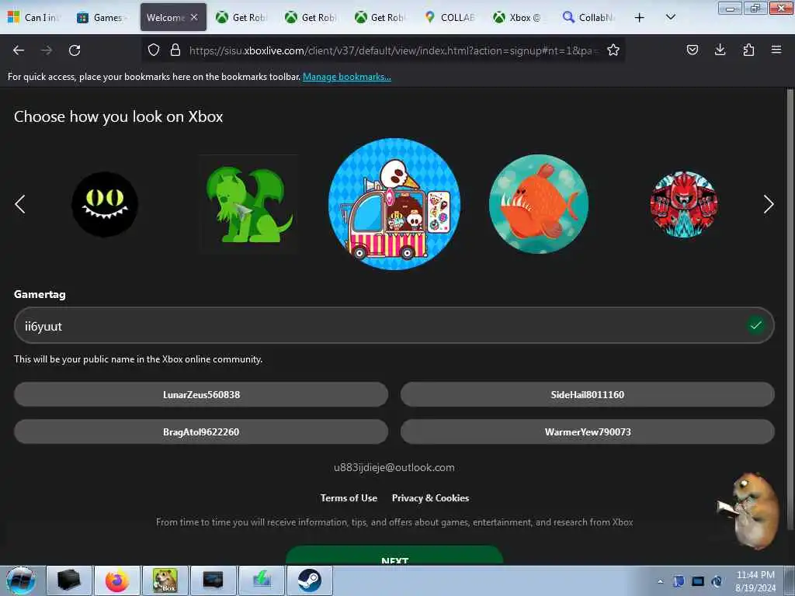Go back to the previous page
The height and width of the screenshot is (596, 795).
[x=19, y=50]
